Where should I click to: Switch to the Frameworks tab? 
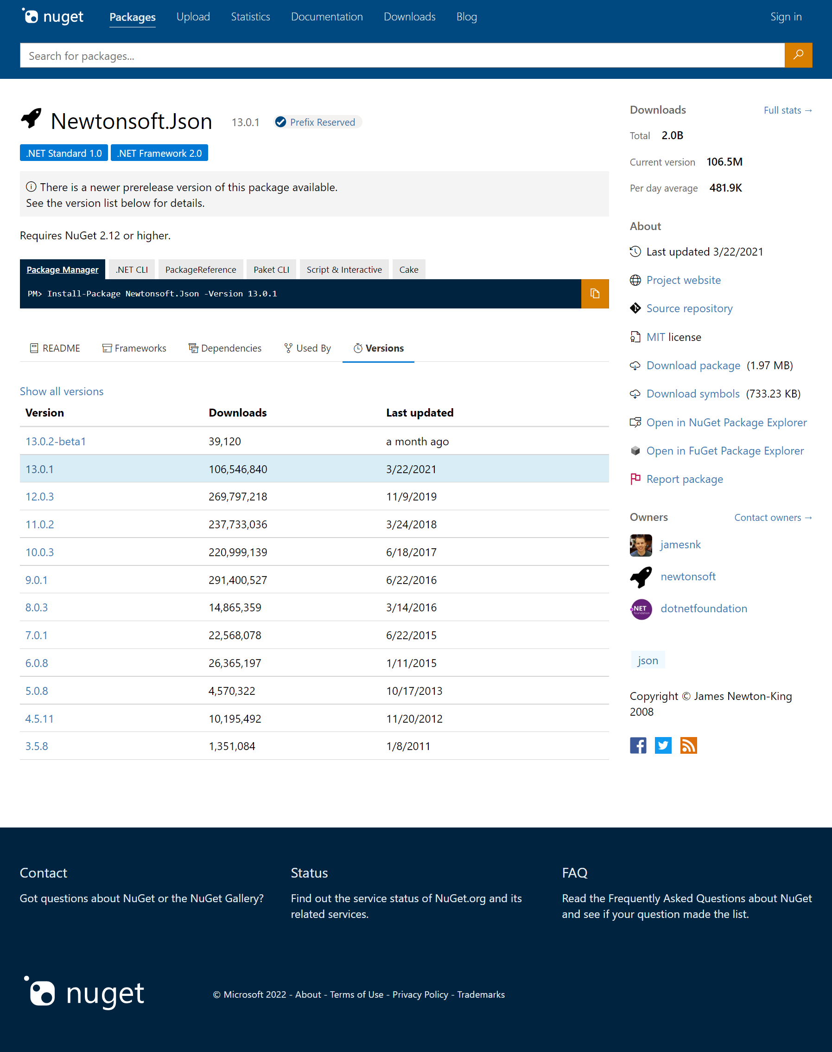click(x=134, y=348)
